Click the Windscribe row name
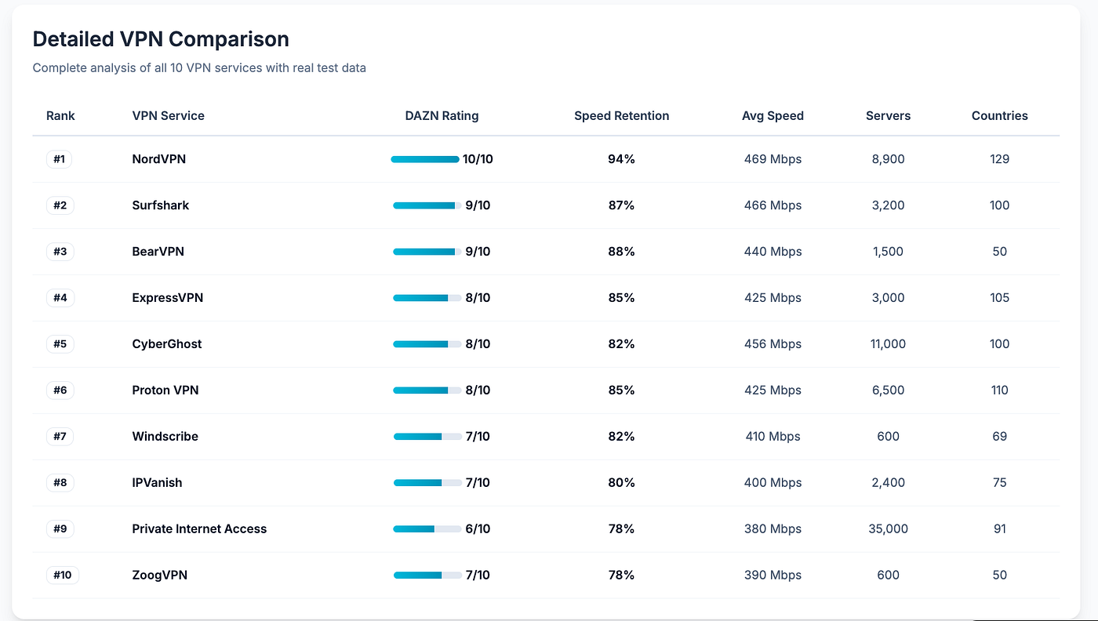The height and width of the screenshot is (621, 1098). pyautogui.click(x=165, y=437)
